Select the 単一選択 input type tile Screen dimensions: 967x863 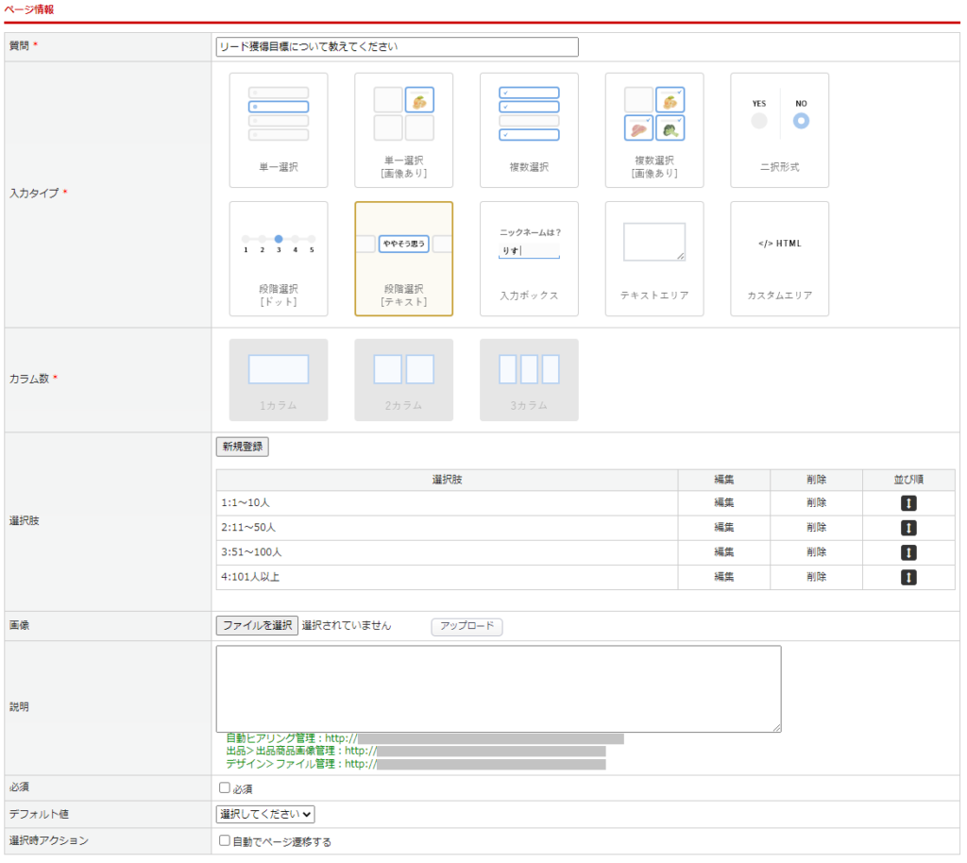[x=279, y=130]
